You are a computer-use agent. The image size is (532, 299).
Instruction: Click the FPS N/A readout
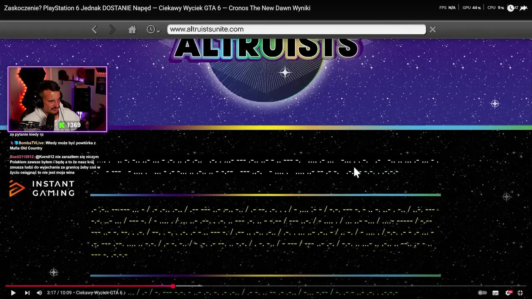point(447,8)
